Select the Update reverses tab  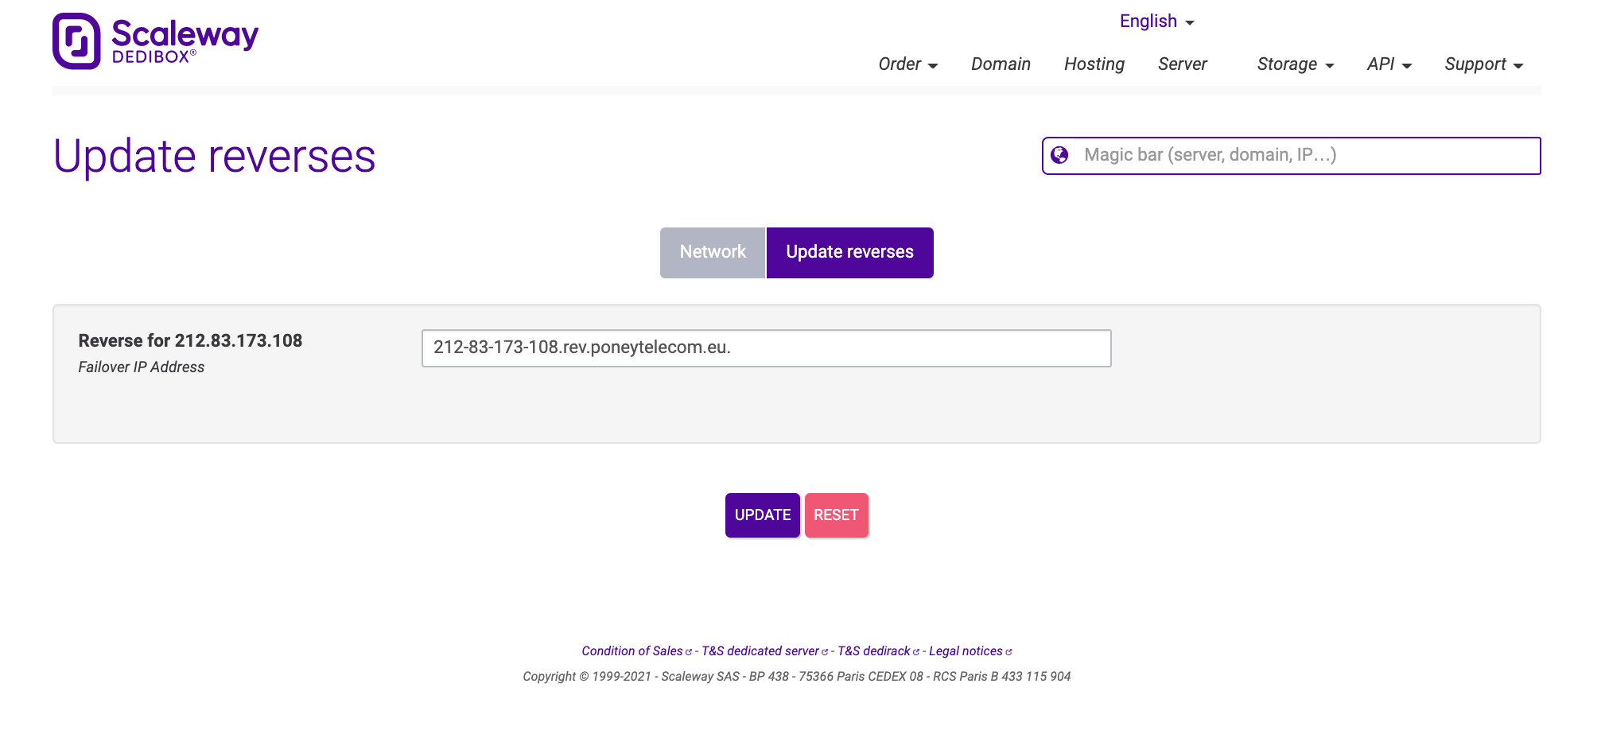click(849, 252)
